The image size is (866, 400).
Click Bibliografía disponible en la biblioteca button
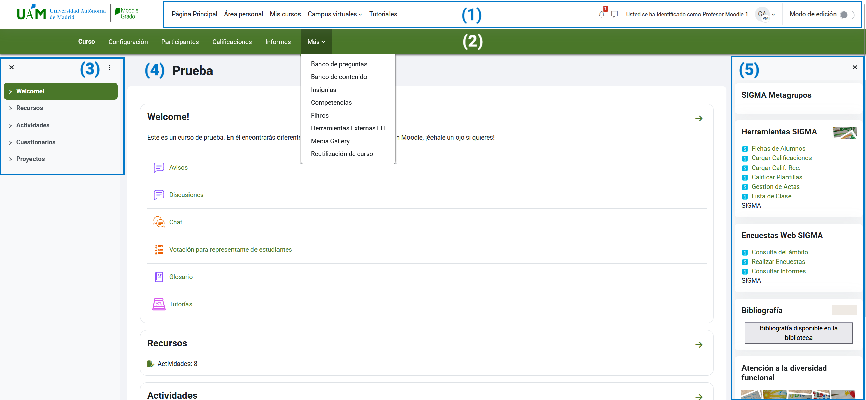(x=798, y=333)
